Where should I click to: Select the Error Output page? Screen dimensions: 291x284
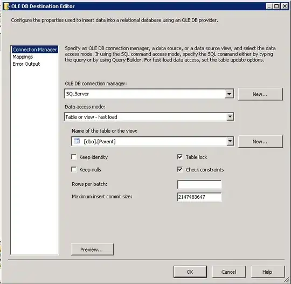coord(26,64)
